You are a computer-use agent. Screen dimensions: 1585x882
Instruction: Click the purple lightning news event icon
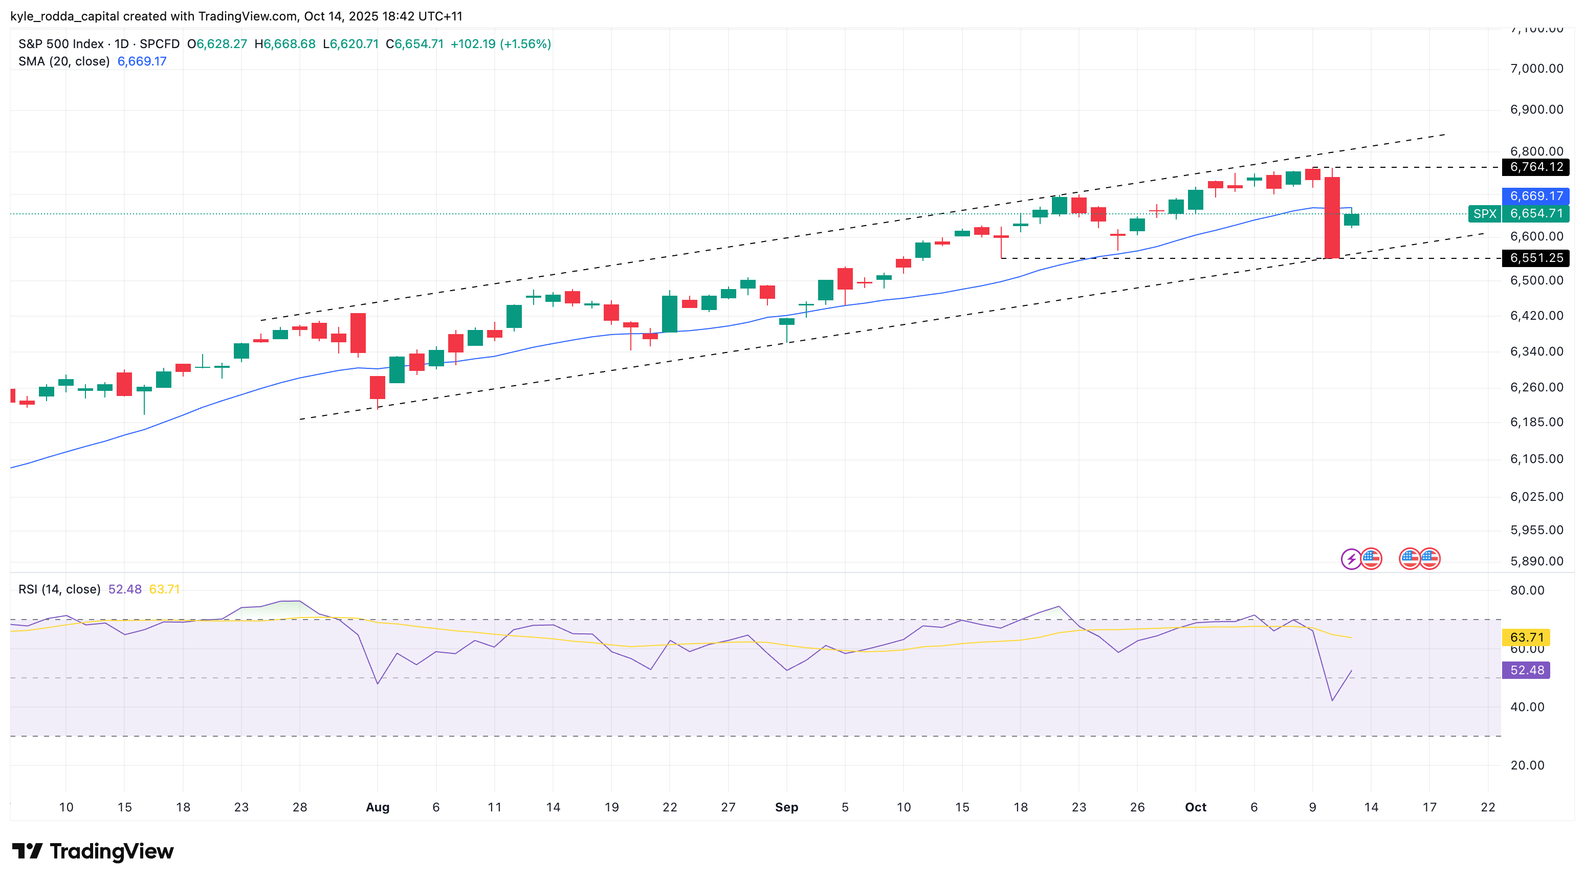pyautogui.click(x=1351, y=559)
